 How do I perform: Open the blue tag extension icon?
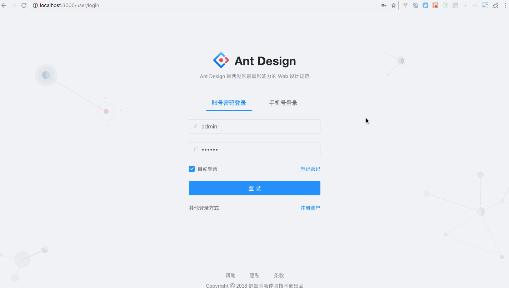(x=425, y=5)
